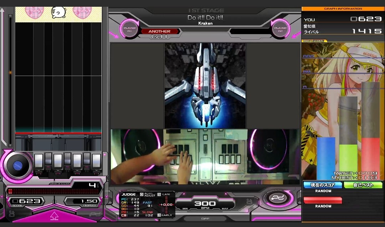
Task: Click the 300 BPM display
Action: pyautogui.click(x=205, y=204)
